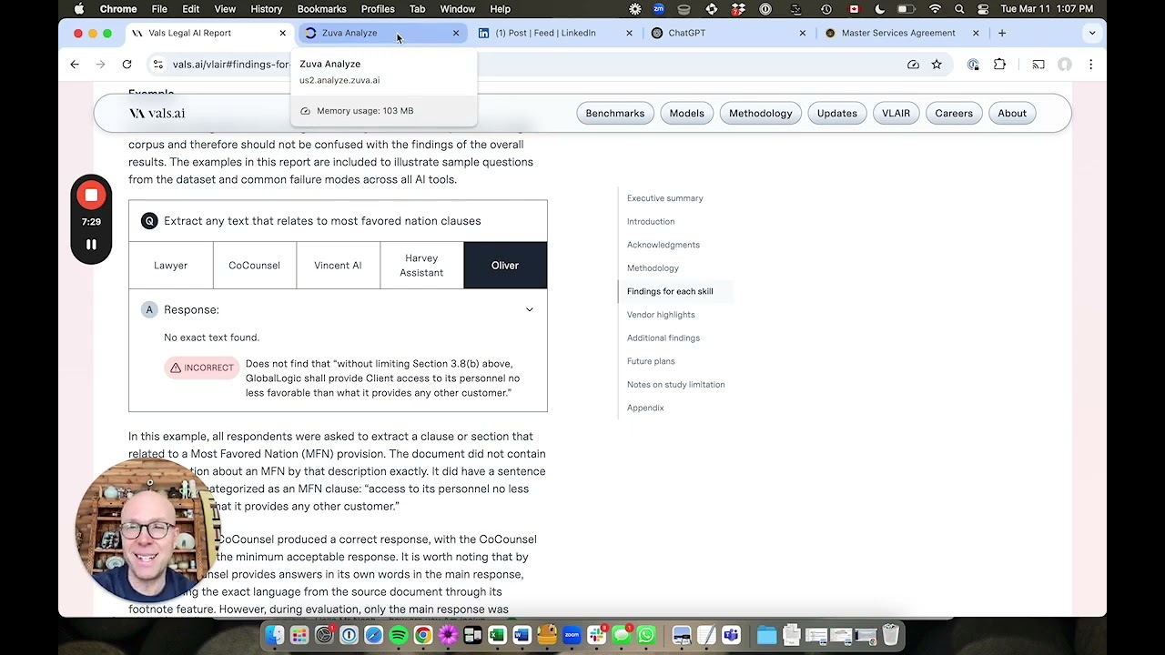This screenshot has width=1165, height=655.
Task: Select the CoCounsel respondent tab
Action: coord(254,266)
